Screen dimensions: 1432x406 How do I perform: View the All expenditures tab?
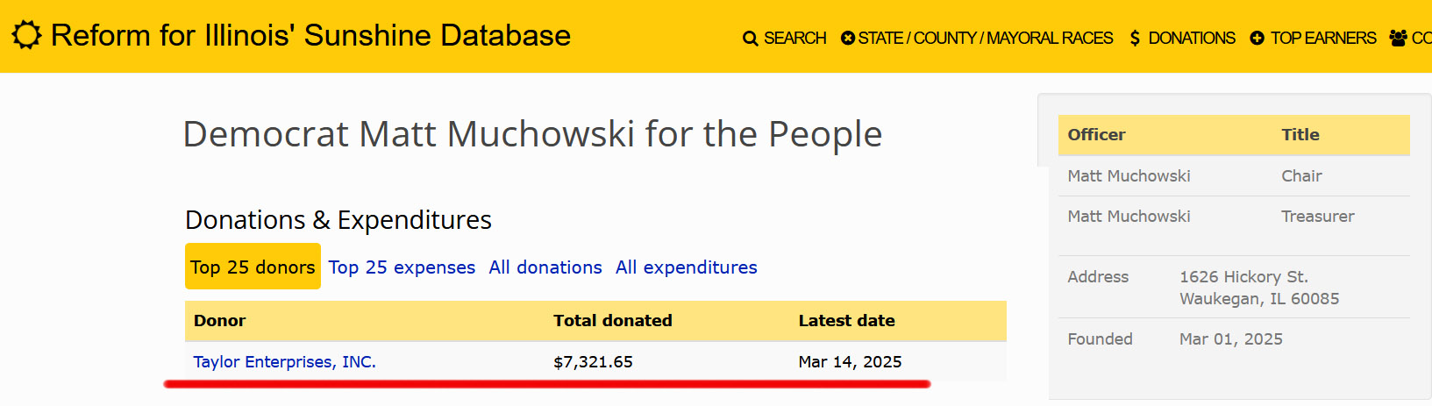687,267
